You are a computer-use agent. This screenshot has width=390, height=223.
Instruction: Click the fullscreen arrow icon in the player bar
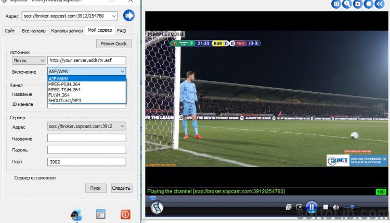(x=299, y=207)
